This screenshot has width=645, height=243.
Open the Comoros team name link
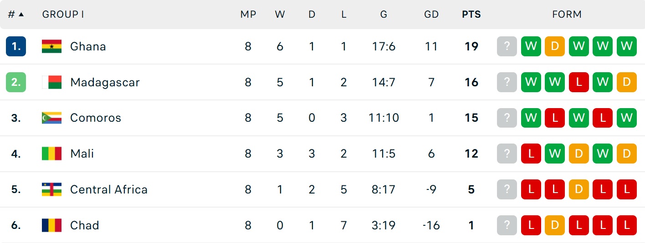click(x=96, y=118)
